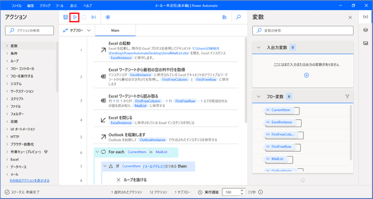
Task: Click the Excel worksheet icon in step 2
Action: tap(103, 76)
